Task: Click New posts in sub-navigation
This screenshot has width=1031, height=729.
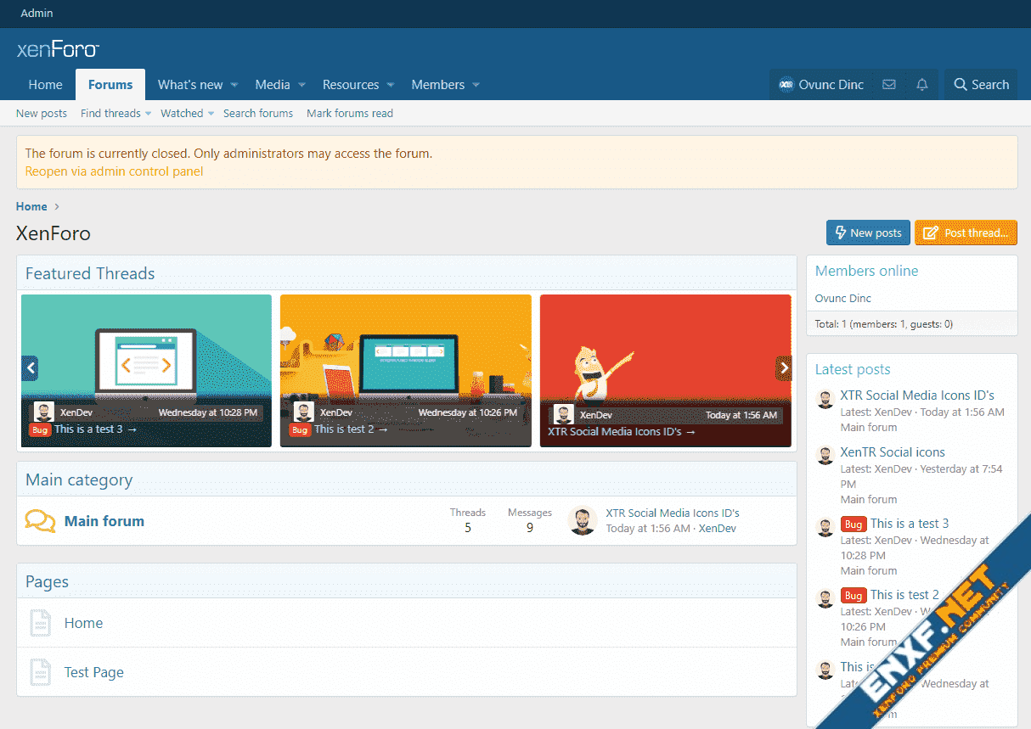Action: [x=42, y=114]
